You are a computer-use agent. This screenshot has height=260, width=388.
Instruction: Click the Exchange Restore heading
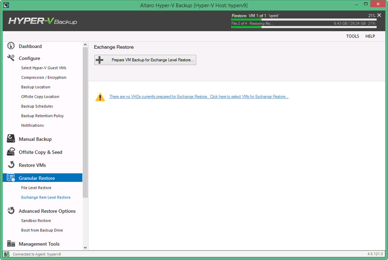point(114,47)
